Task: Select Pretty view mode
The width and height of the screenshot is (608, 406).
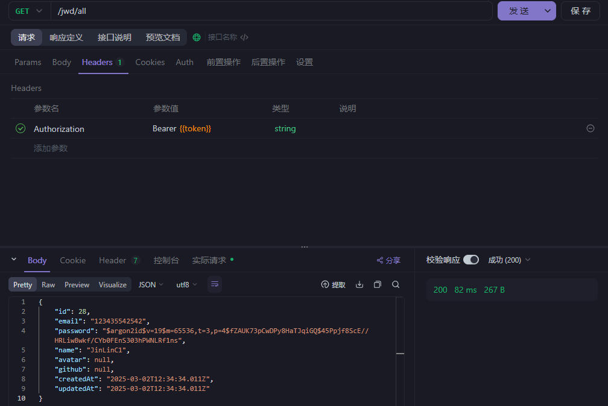Action: pyautogui.click(x=22, y=285)
